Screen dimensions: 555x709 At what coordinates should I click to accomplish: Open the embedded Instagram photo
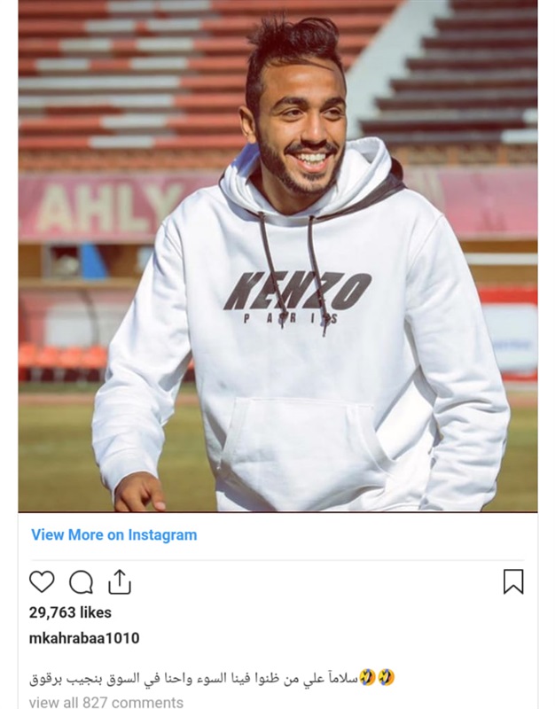277,256
